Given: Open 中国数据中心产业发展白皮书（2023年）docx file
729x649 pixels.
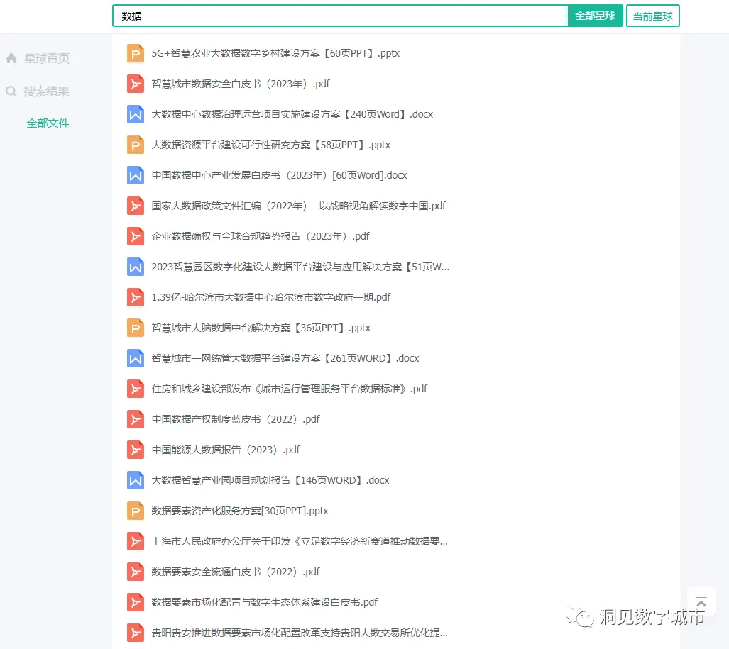Looking at the screenshot, I should (x=279, y=176).
